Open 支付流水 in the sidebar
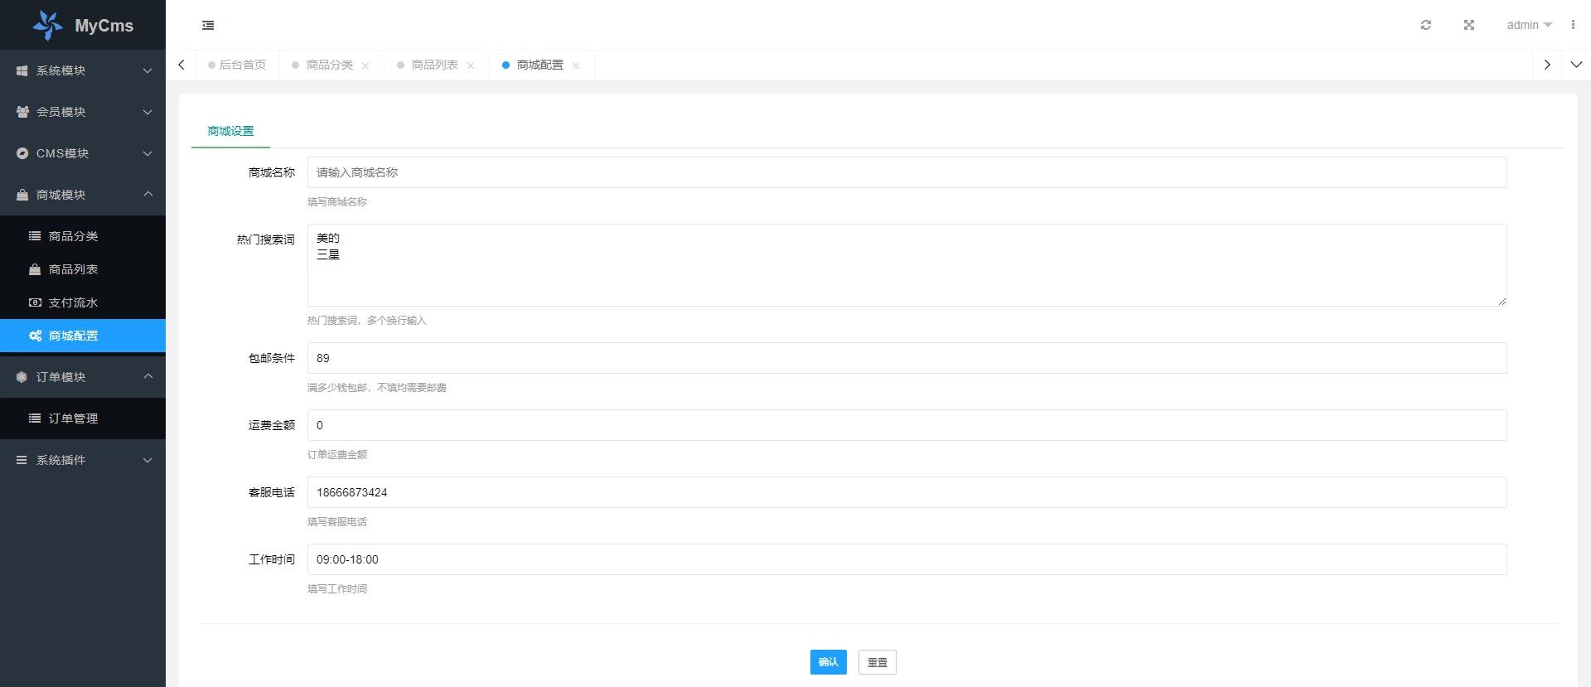Screen dimensions: 1591x687 tap(73, 302)
